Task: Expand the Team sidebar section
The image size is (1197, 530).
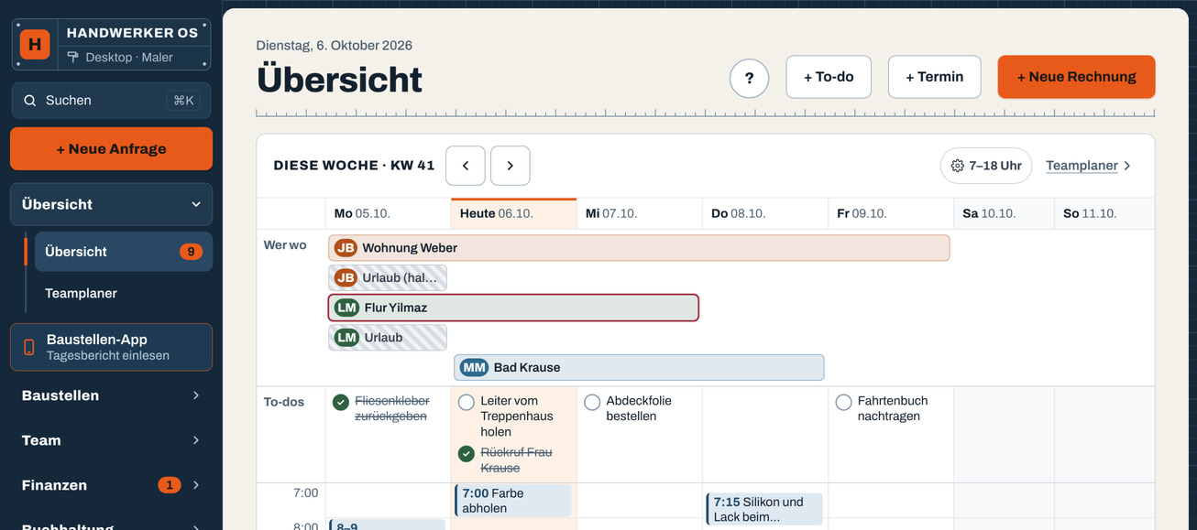Action: (111, 440)
